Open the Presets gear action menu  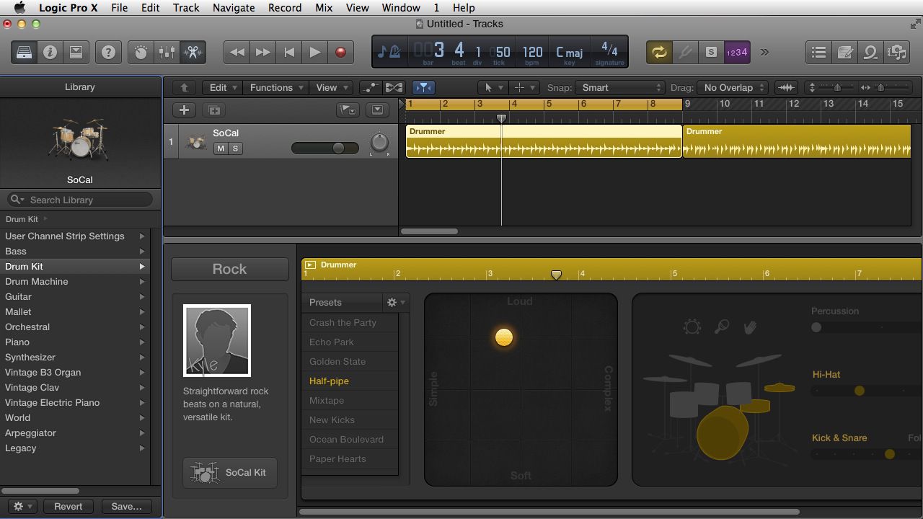pos(396,302)
